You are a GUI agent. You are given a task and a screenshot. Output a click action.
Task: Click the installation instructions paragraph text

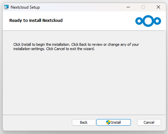point(76,46)
